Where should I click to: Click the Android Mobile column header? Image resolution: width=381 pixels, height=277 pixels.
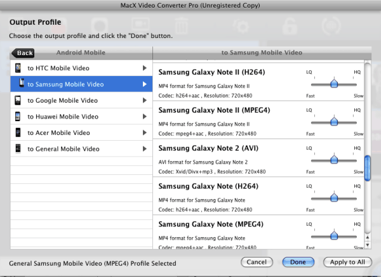pyautogui.click(x=81, y=53)
